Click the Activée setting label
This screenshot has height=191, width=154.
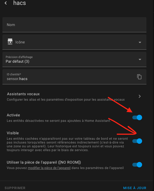[x=13, y=115]
